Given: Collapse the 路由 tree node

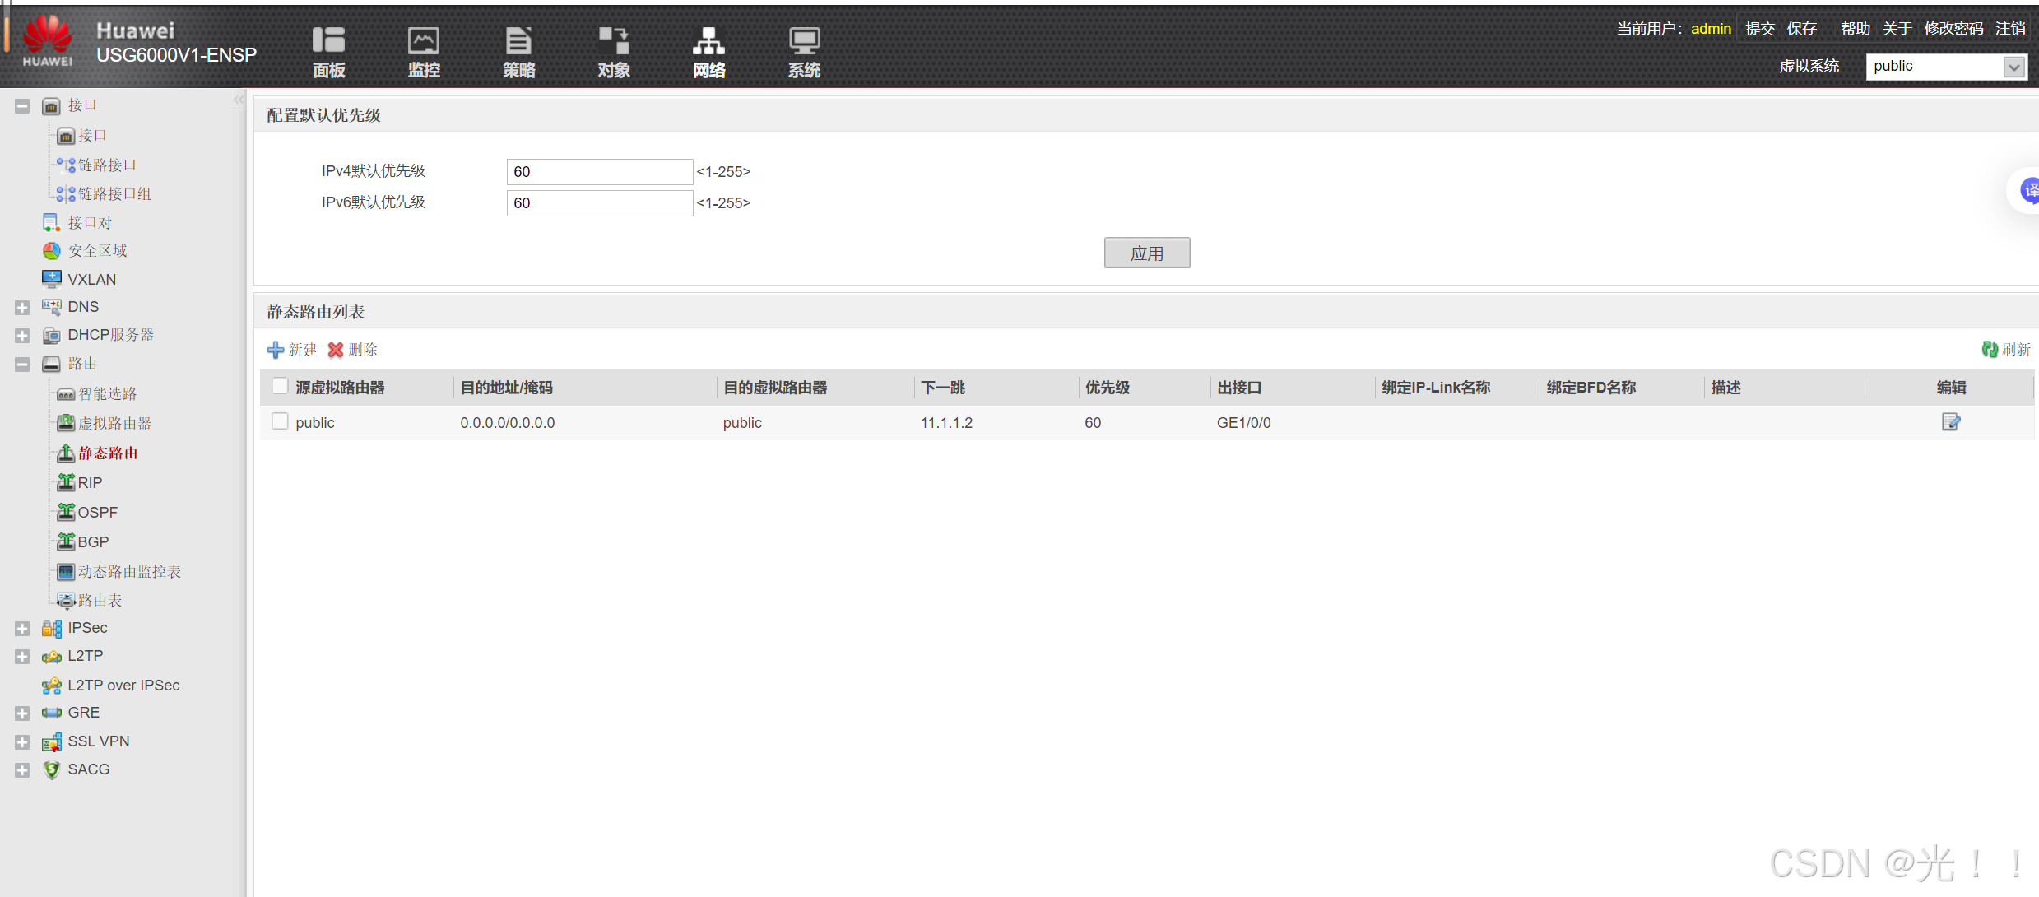Looking at the screenshot, I should point(22,364).
